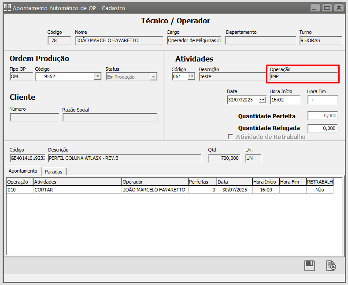The image size is (348, 285).
Task: Click the Operação column header
Action: pyautogui.click(x=18, y=181)
